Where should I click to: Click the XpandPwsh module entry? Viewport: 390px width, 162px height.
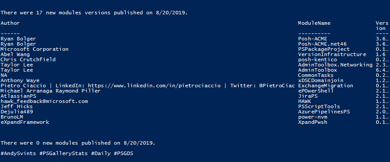pos(312,122)
